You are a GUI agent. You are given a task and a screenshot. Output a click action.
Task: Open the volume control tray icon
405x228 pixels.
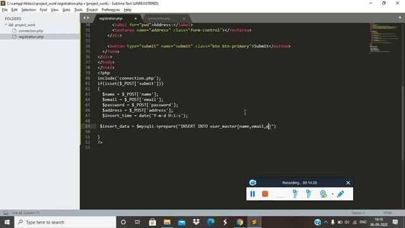347,222
